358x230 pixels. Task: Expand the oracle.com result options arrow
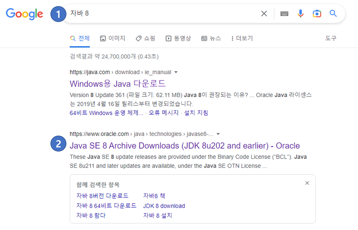218,134
